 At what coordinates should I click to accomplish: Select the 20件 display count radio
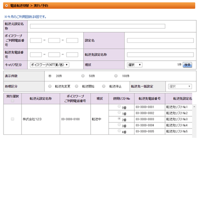pyautogui.click(x=50, y=76)
